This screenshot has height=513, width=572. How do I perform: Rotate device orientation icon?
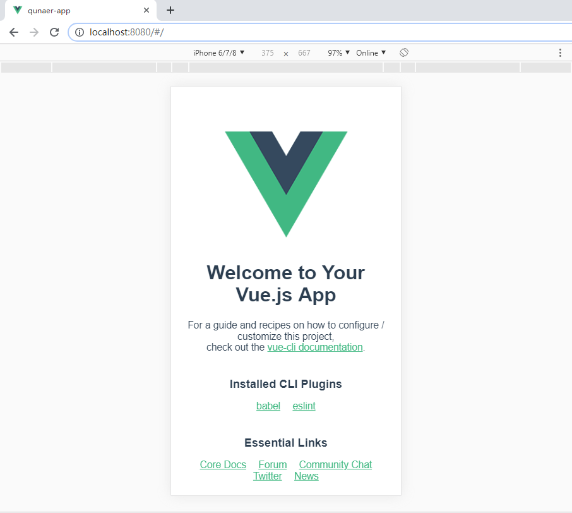[x=404, y=52]
